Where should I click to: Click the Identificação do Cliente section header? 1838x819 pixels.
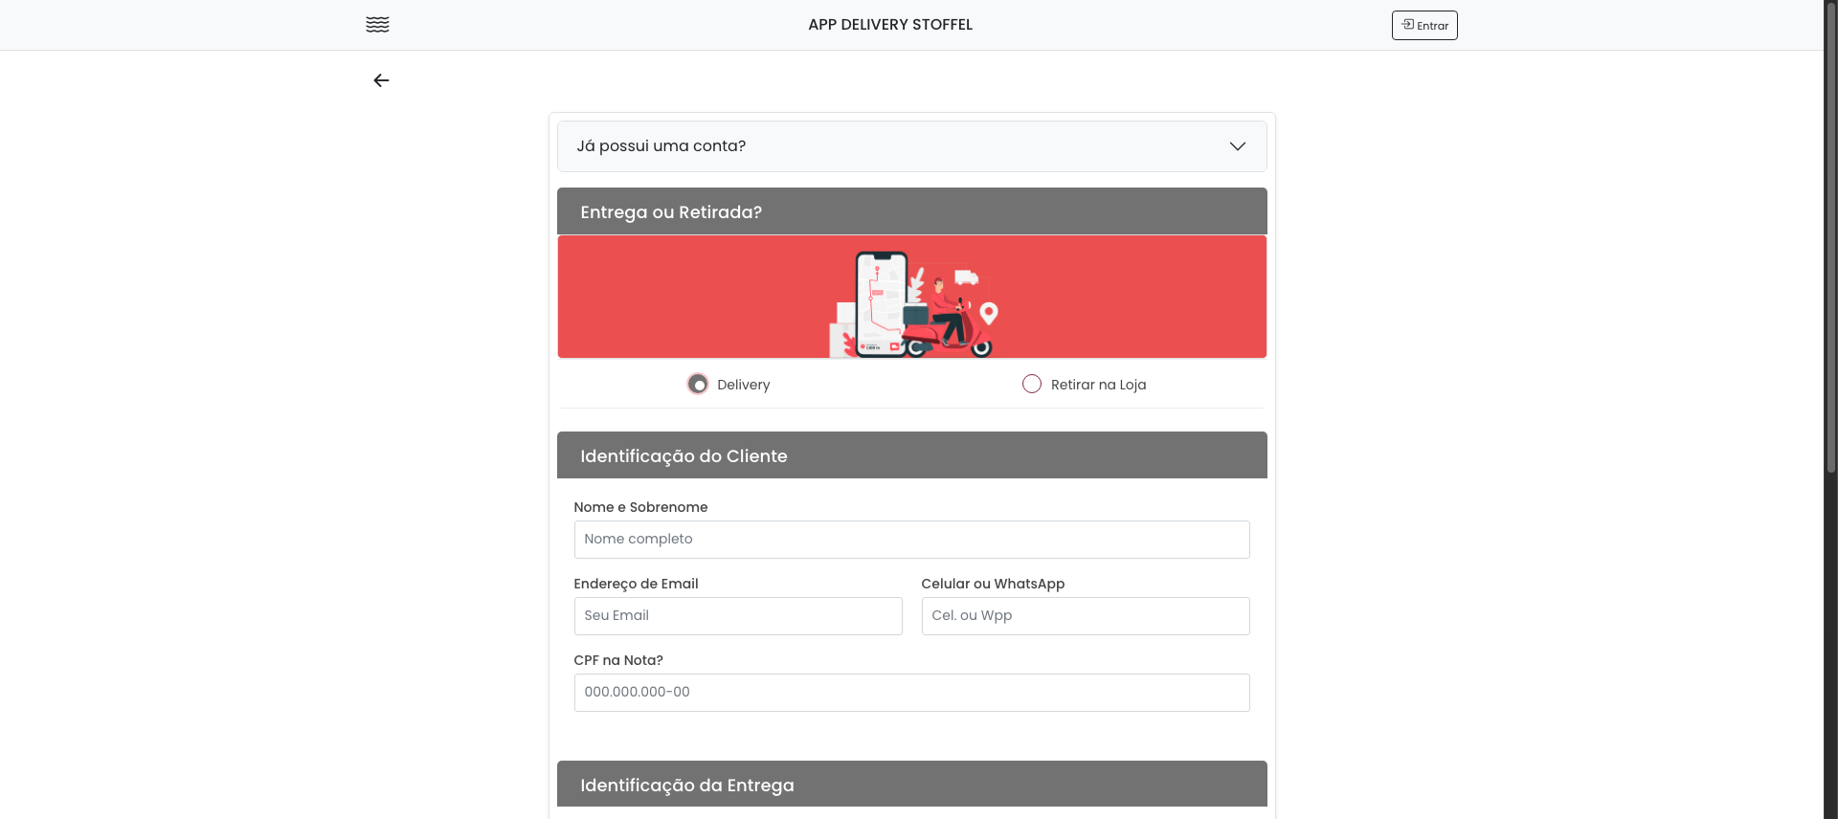912,455
